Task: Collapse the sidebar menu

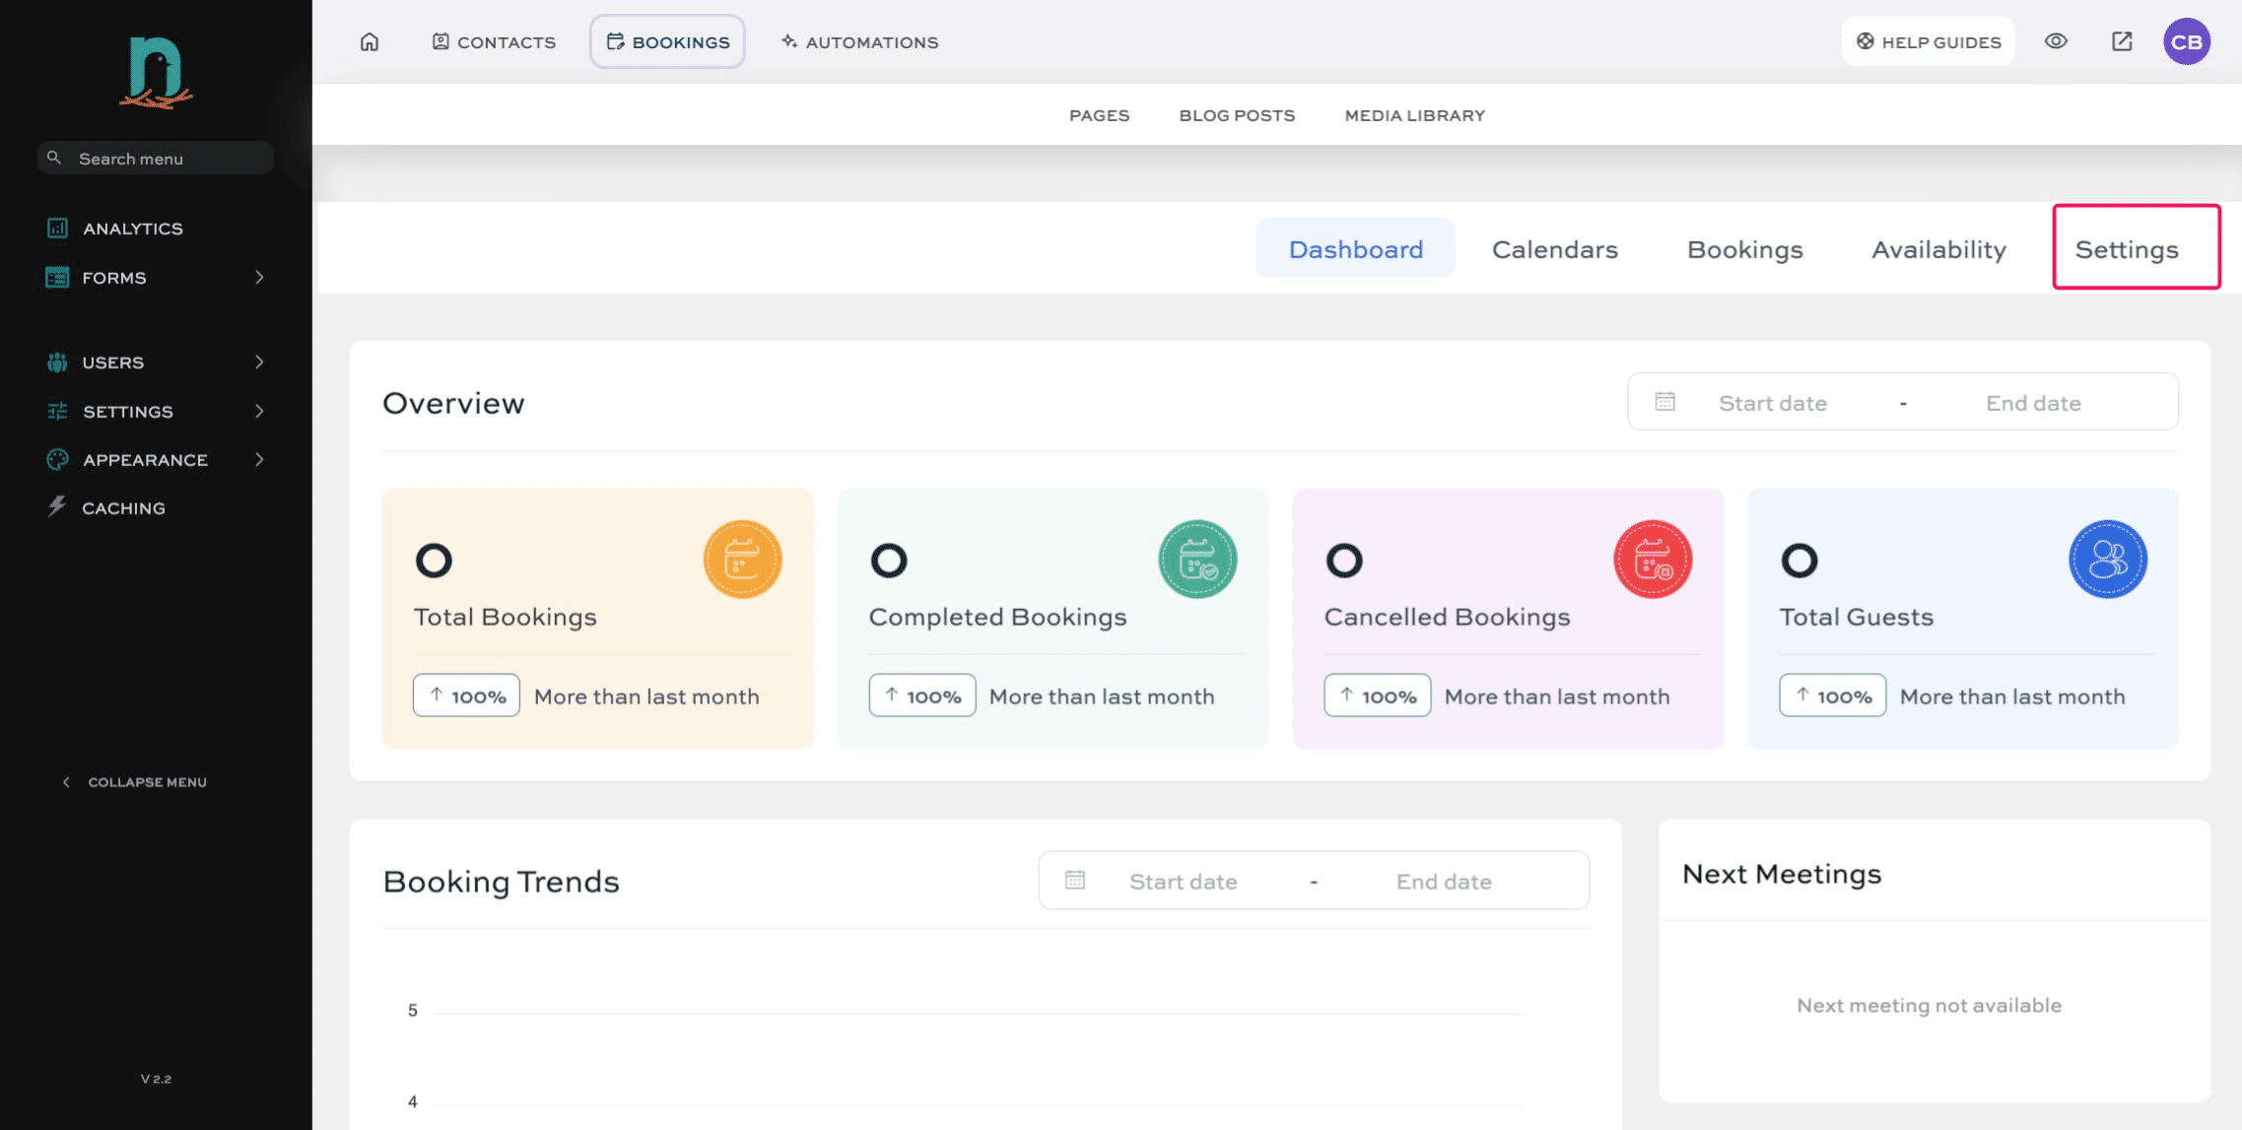Action: 136,782
